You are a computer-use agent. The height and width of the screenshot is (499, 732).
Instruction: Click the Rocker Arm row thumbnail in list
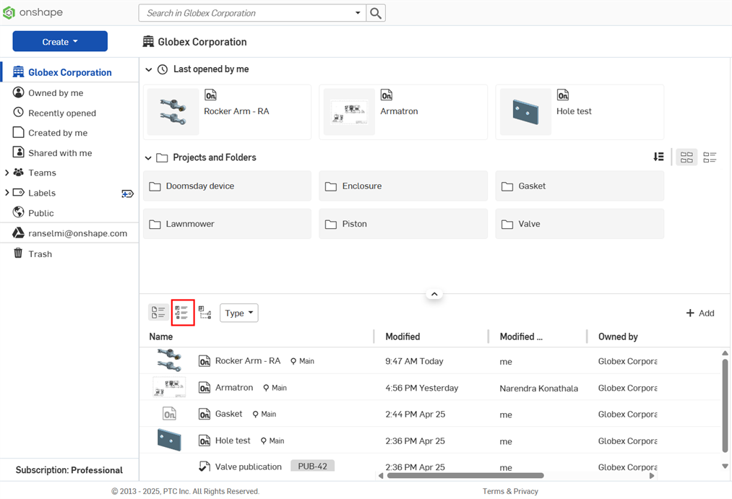169,360
